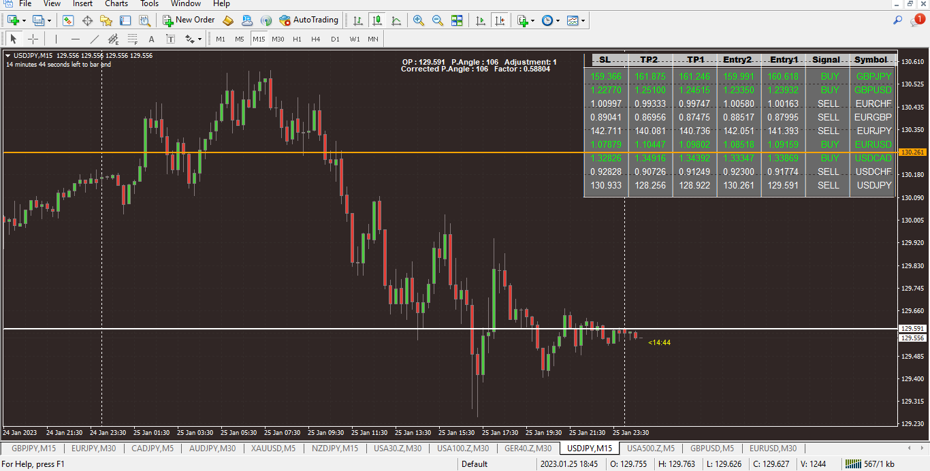Select the D1 timeframe button

click(335, 39)
